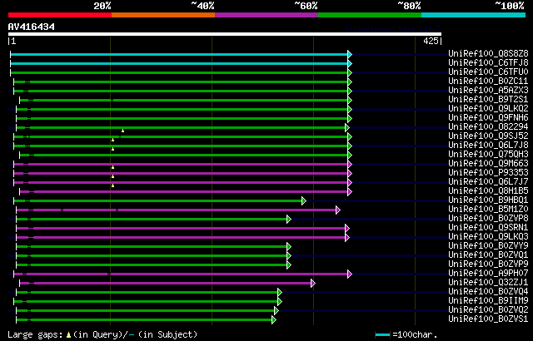Select the UniRef100_B0ZVP8 label
Viewport: 533px width, 341px height.
(489, 219)
